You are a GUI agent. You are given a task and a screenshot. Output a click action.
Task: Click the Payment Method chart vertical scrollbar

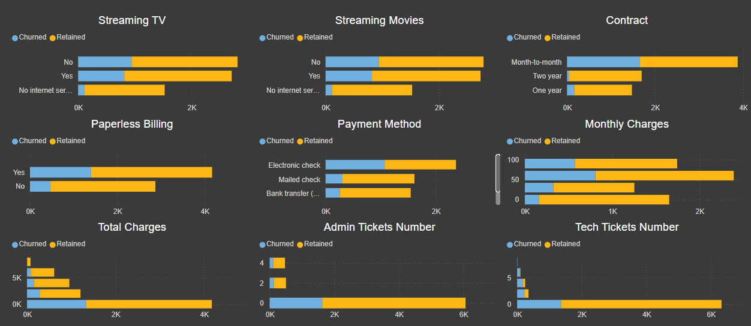click(498, 174)
